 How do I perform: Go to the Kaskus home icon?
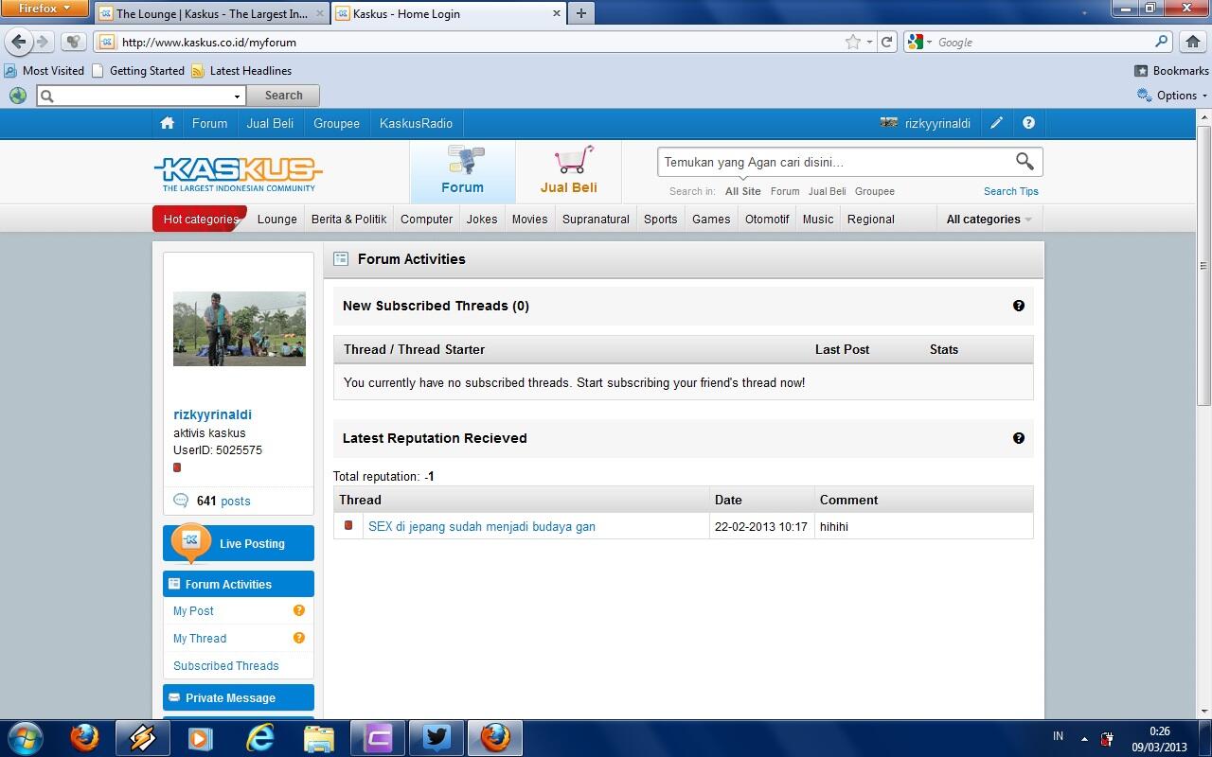(x=168, y=123)
